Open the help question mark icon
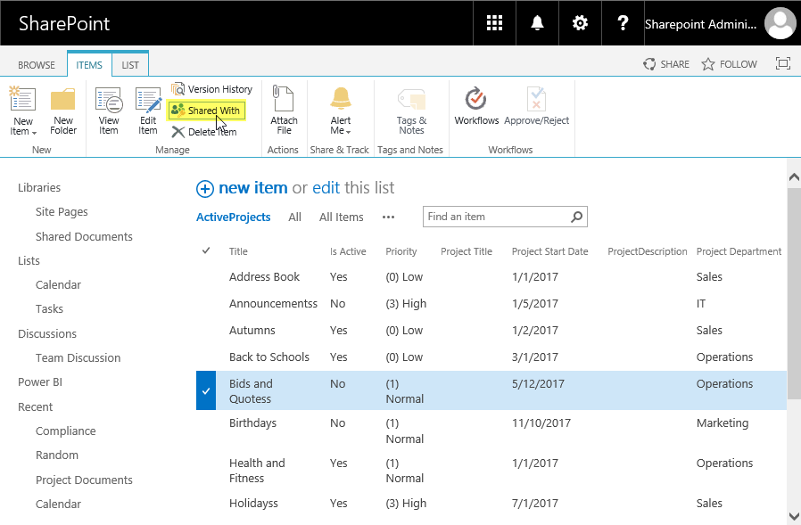 pos(623,23)
